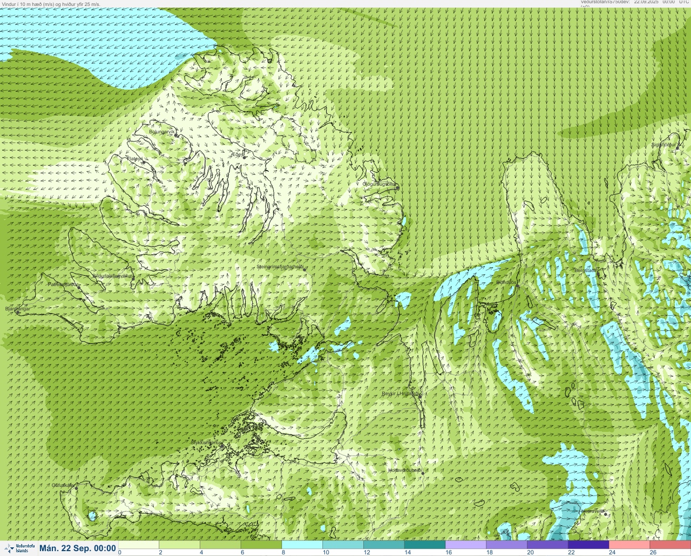
Task: Click the Siglufjörður station label
Action: 664,145
